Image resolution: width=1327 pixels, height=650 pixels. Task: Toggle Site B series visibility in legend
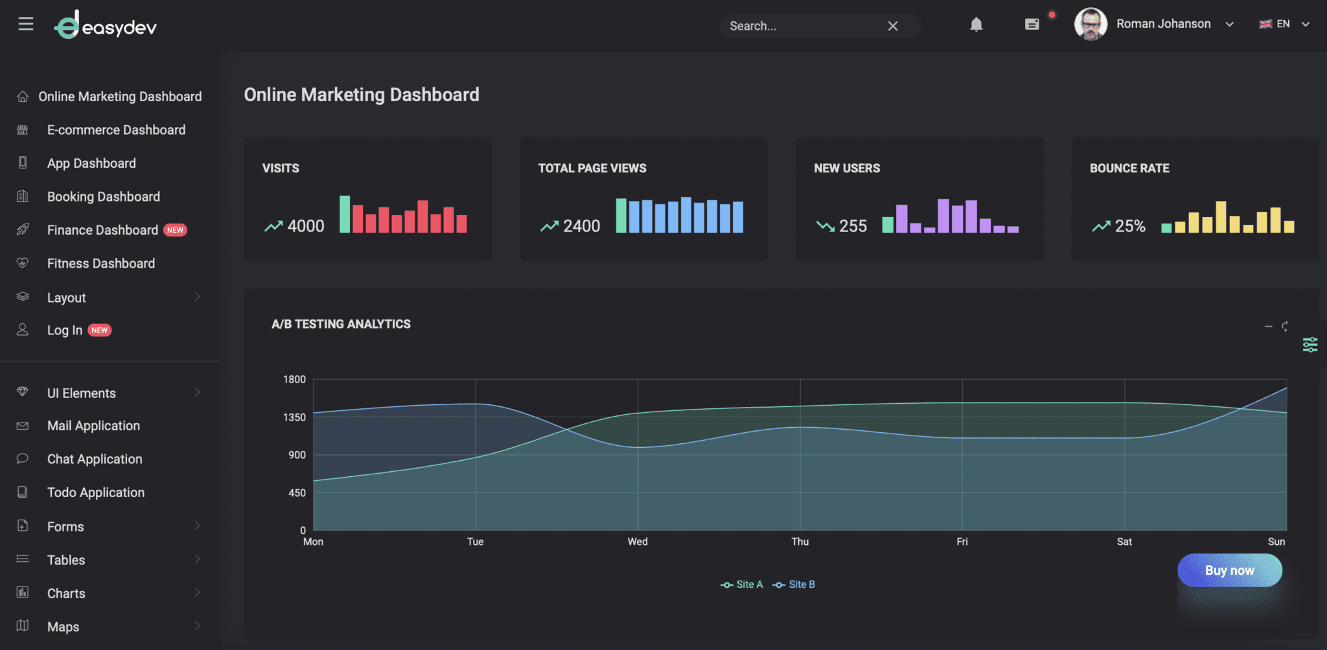[794, 584]
